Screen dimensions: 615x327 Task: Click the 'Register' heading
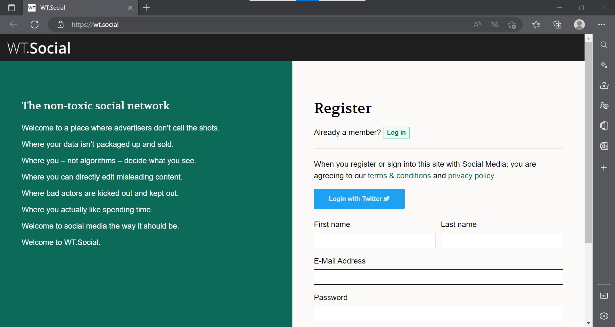[343, 108]
